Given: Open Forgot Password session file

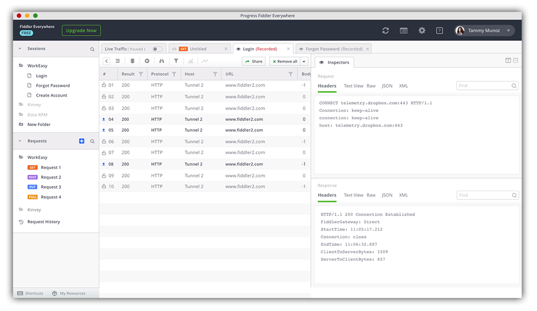Looking at the screenshot, I should coord(53,85).
